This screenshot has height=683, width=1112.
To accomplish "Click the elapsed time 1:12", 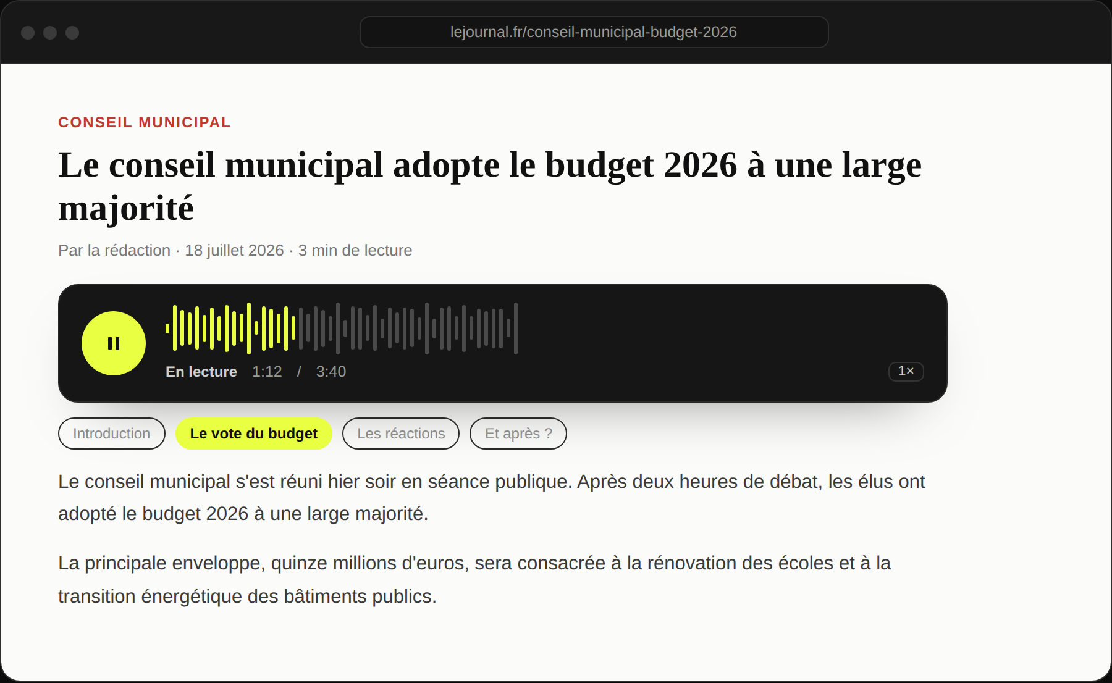I will click(267, 372).
